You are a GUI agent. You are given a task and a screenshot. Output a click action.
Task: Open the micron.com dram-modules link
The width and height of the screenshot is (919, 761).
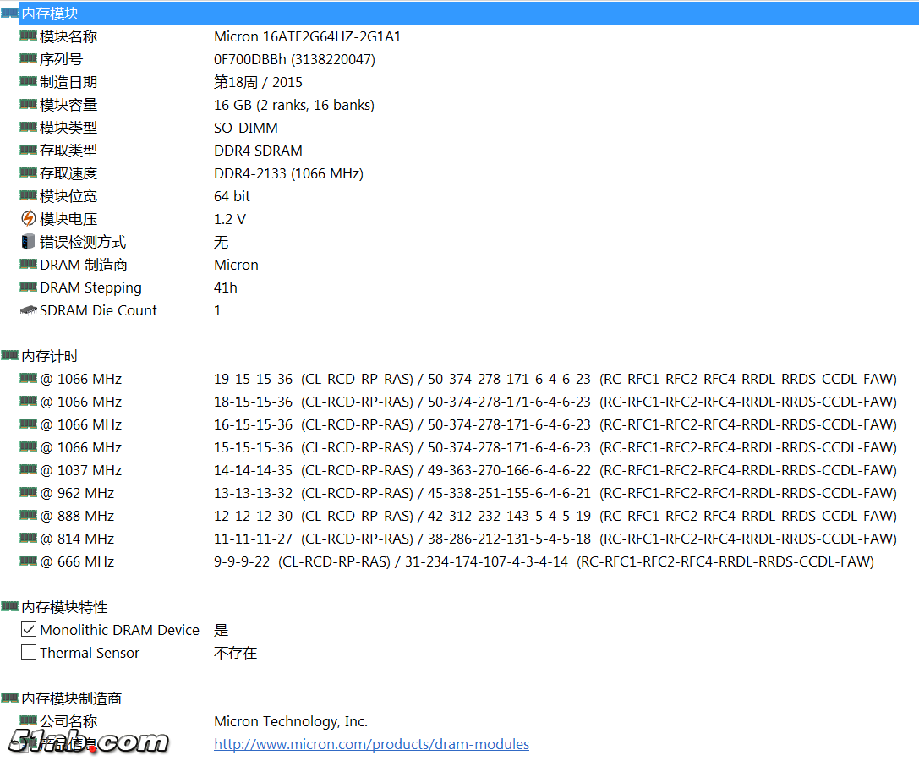371,744
